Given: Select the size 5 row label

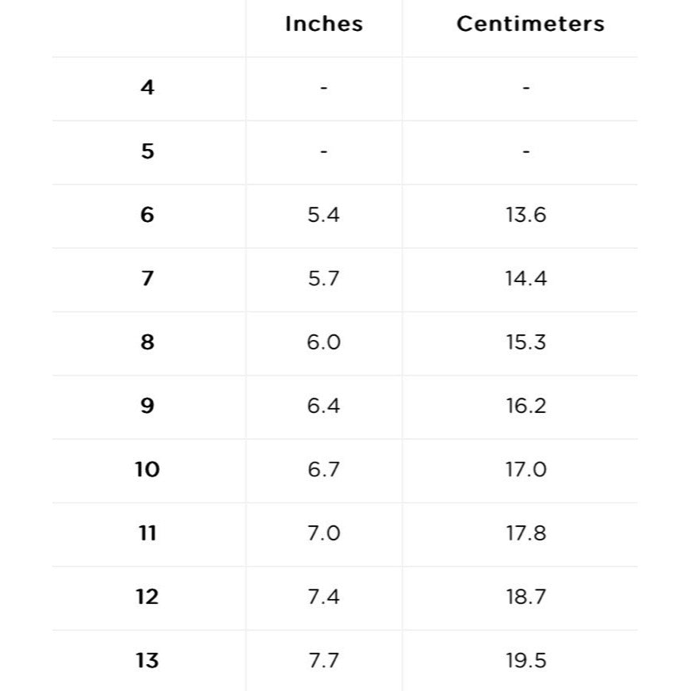Looking at the screenshot, I should pyautogui.click(x=147, y=151).
